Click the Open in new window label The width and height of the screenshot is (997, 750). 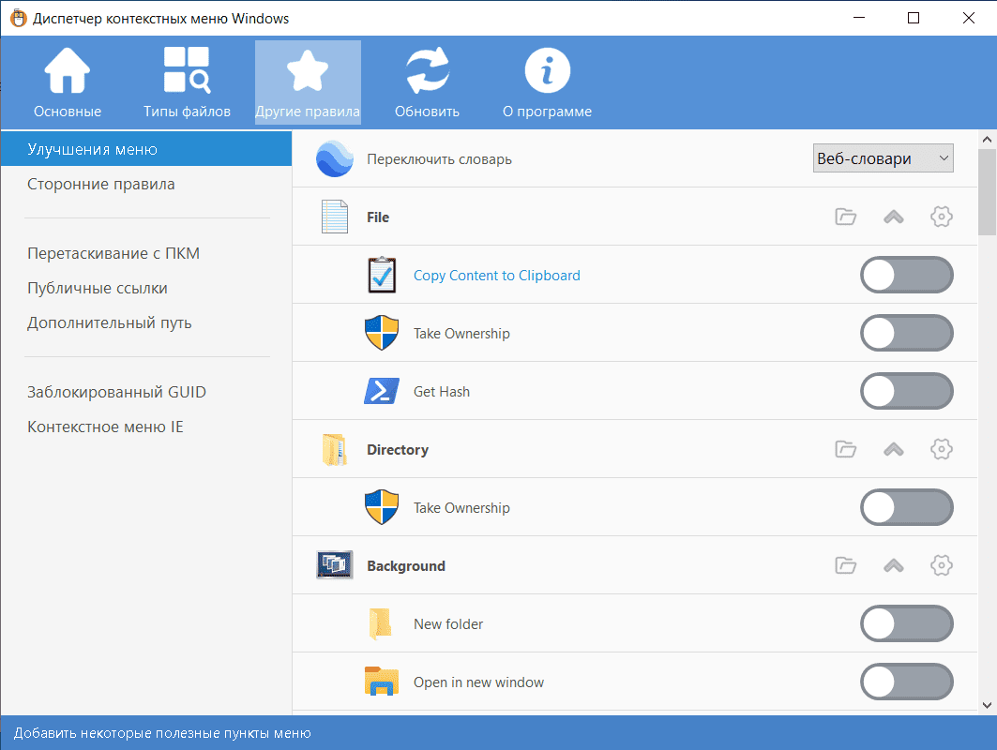point(478,682)
